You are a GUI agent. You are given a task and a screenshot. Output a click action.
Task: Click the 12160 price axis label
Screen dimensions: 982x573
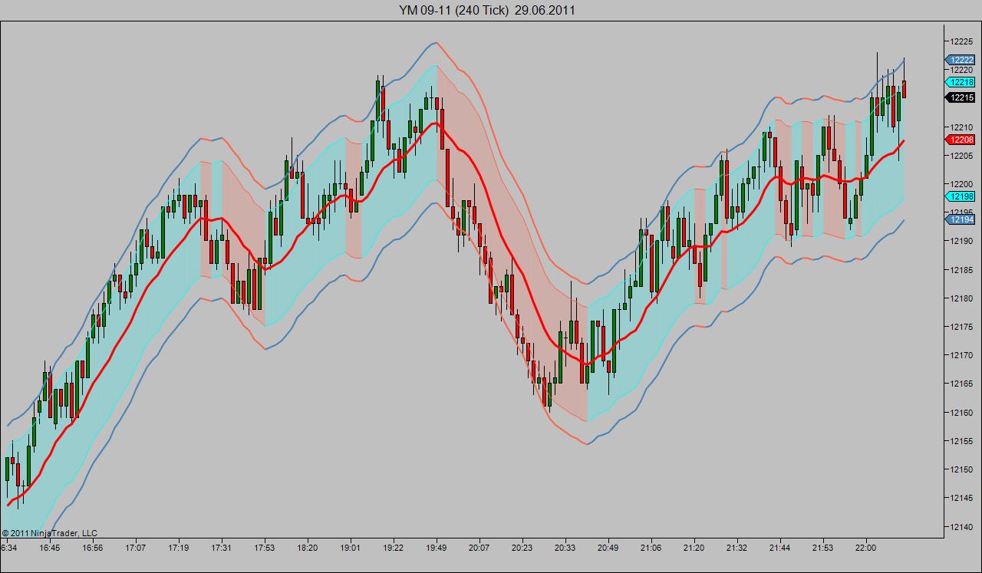[962, 413]
